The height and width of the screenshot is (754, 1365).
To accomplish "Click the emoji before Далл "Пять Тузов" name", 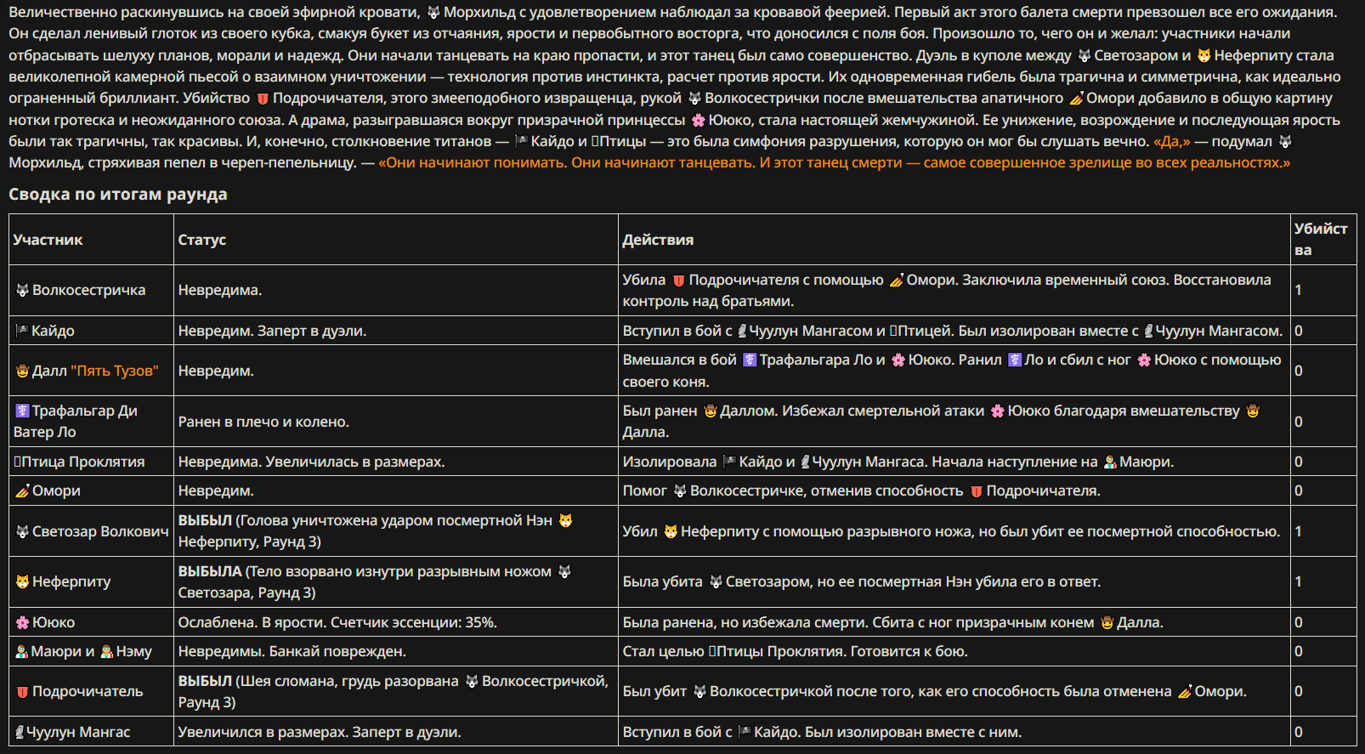I will pos(23,371).
